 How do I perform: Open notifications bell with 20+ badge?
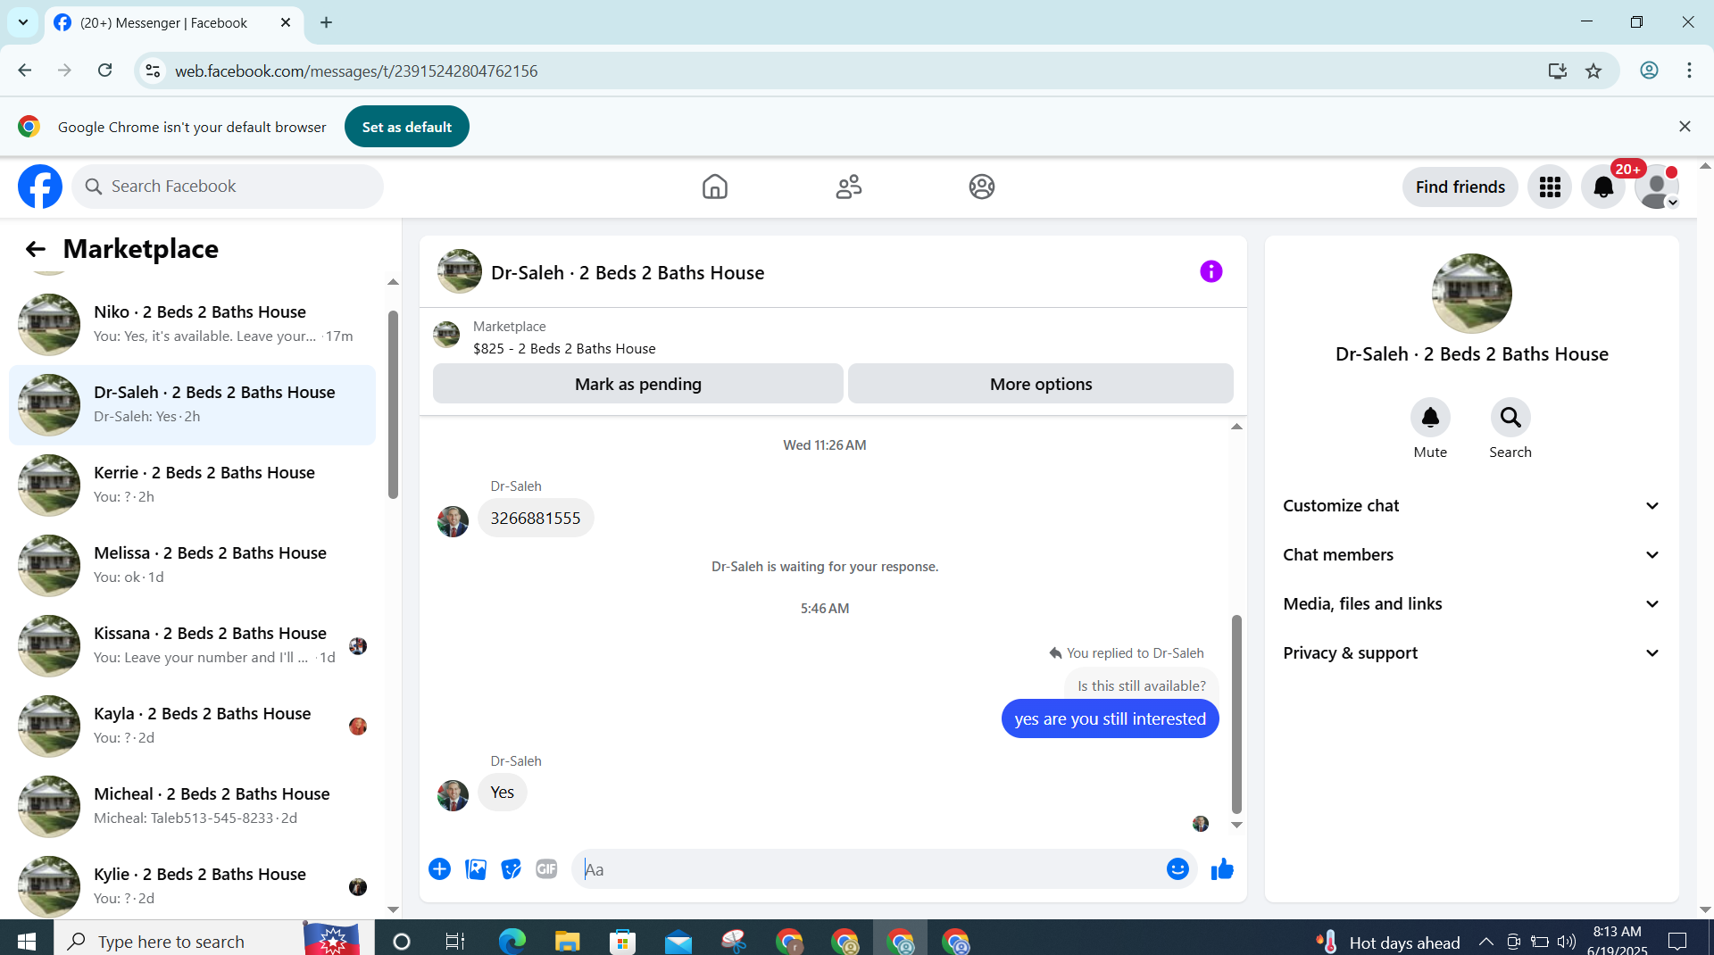click(x=1603, y=187)
